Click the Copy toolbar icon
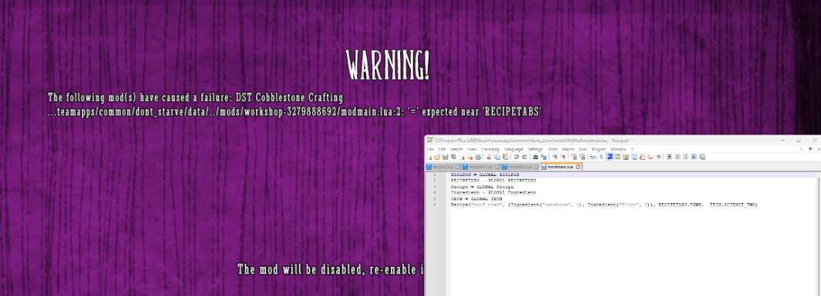 click(497, 157)
